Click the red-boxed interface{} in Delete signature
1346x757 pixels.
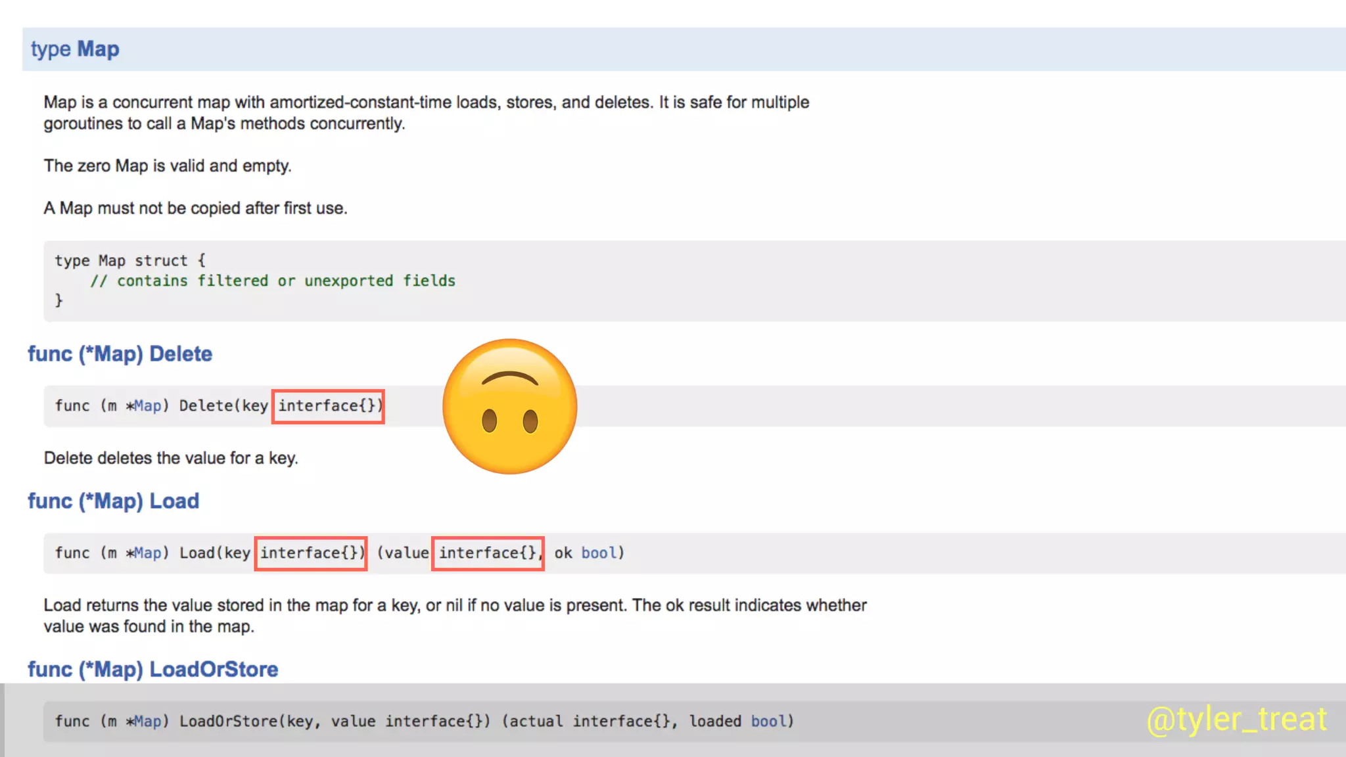click(x=328, y=406)
